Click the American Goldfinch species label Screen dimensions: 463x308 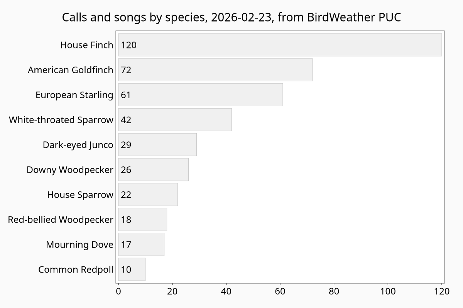click(71, 70)
